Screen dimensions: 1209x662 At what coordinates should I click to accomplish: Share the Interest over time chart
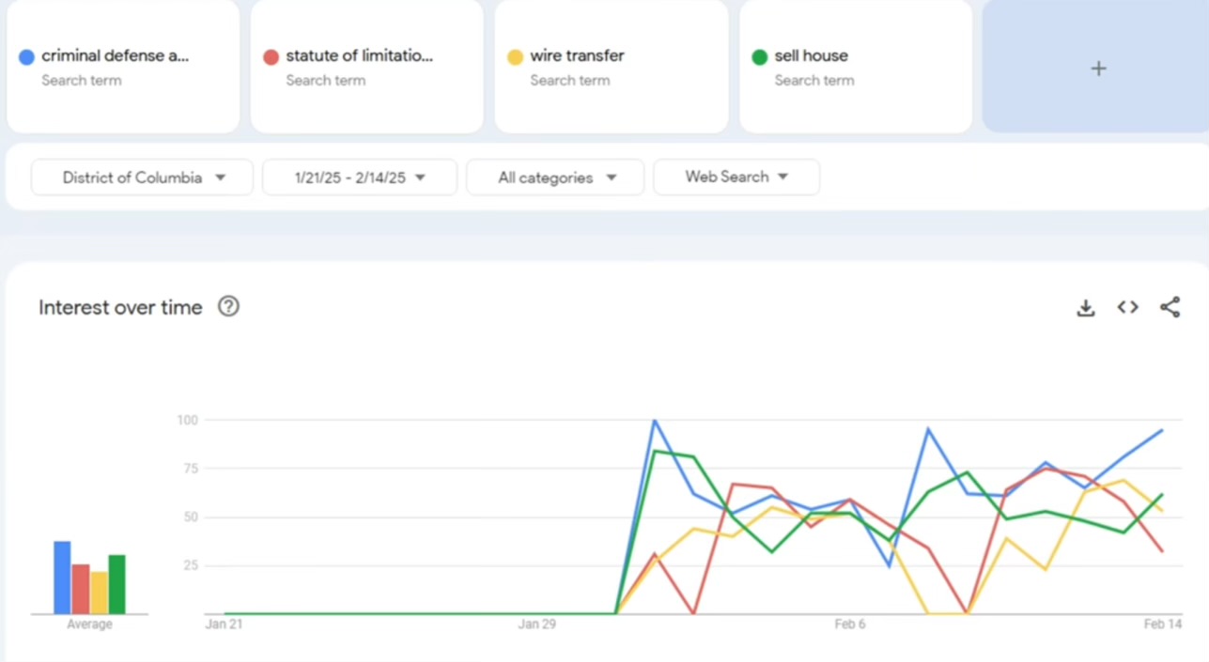click(x=1170, y=307)
